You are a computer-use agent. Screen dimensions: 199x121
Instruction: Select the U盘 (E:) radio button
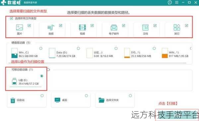(42, 76)
